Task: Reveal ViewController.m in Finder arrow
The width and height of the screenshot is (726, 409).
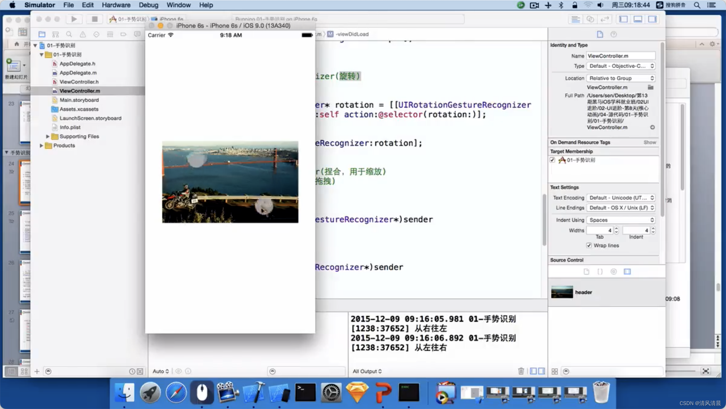Action: coord(652,127)
